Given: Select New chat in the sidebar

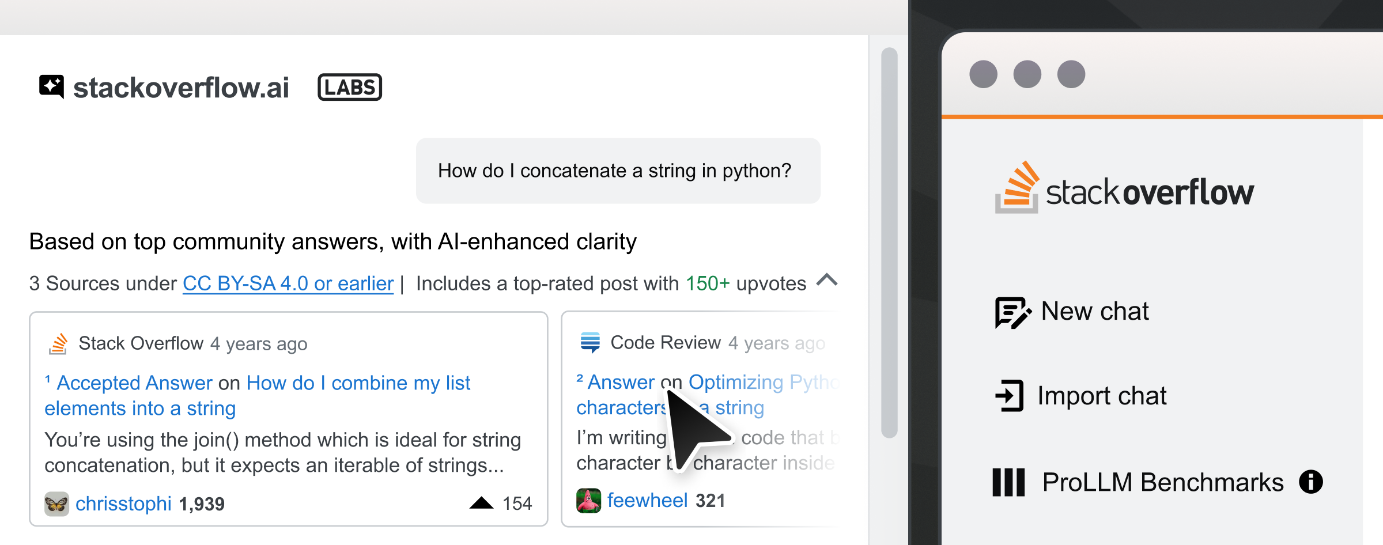Looking at the screenshot, I should (1094, 312).
